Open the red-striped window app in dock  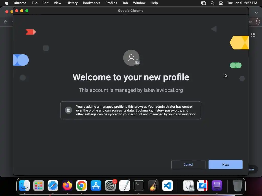[203, 186]
